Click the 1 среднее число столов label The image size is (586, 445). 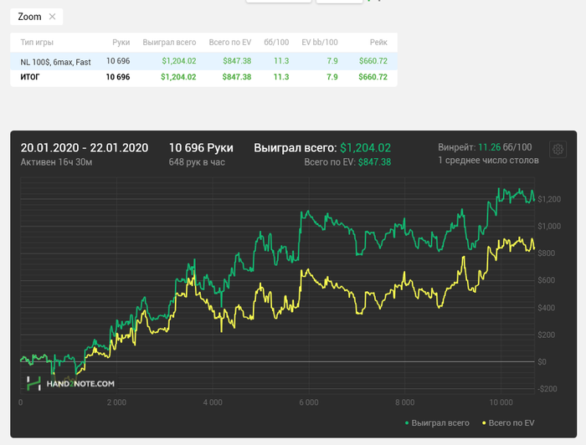pos(488,160)
